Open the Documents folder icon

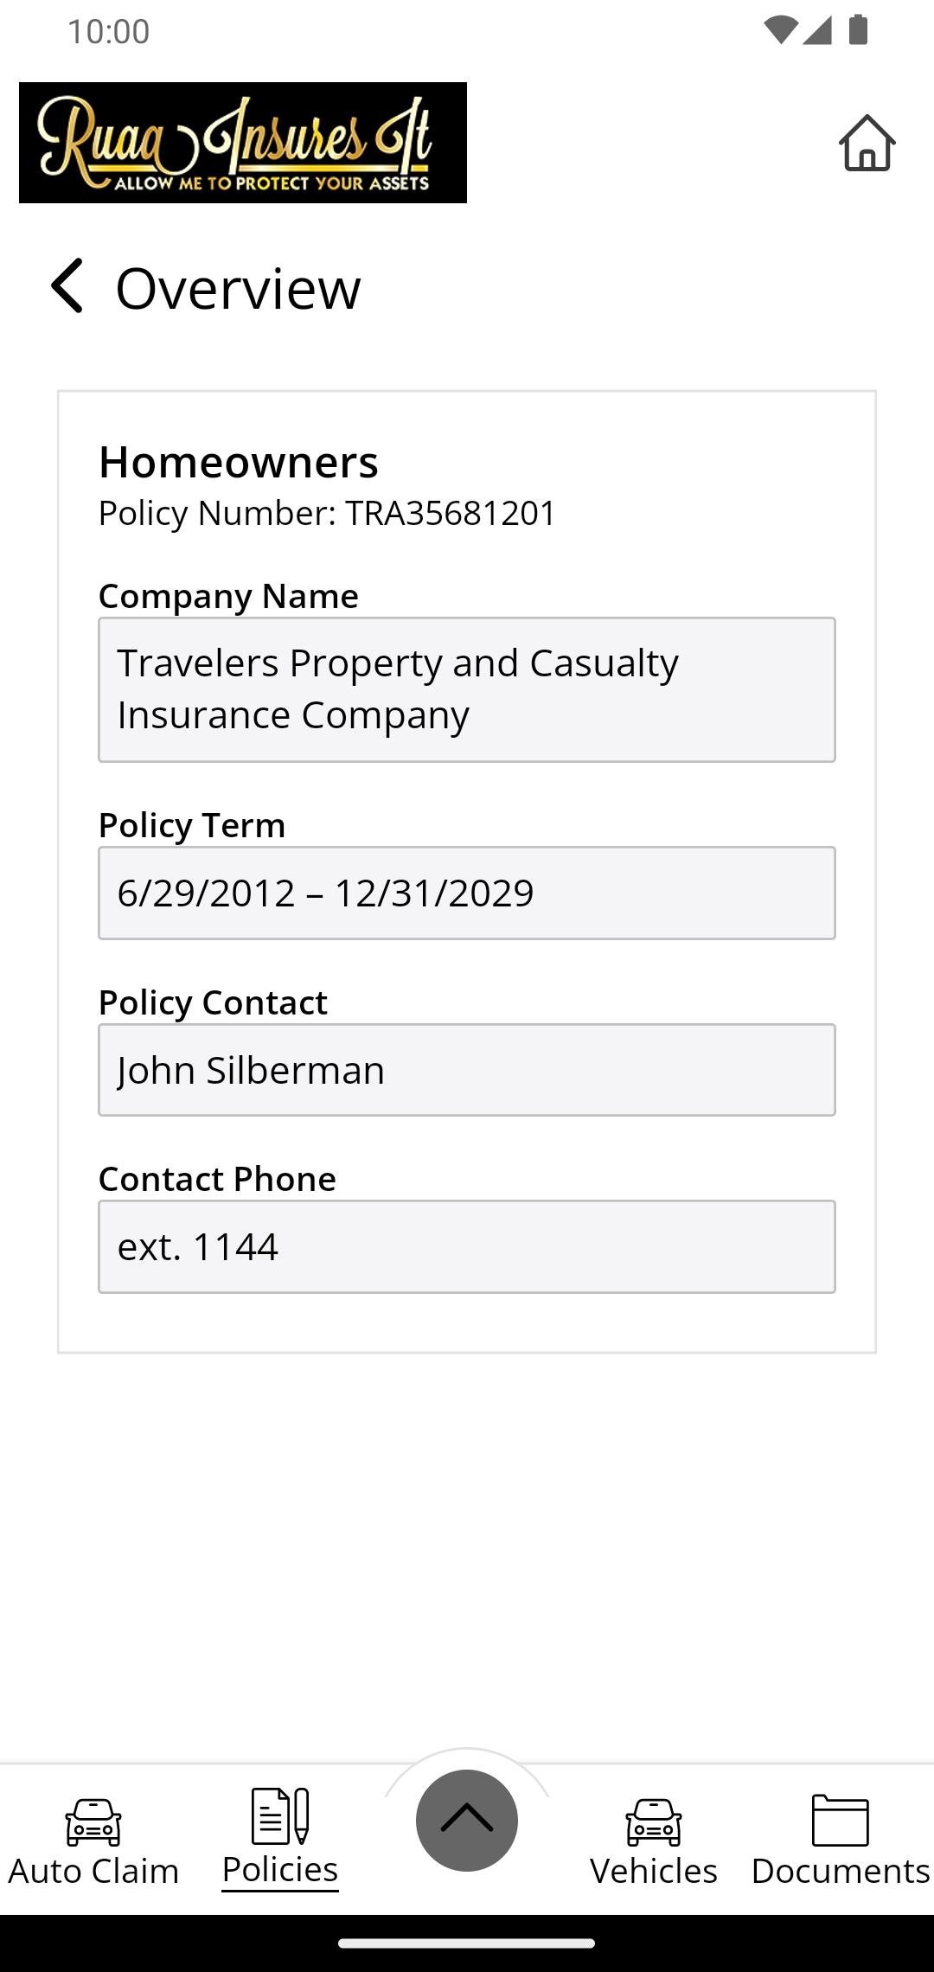click(840, 1820)
